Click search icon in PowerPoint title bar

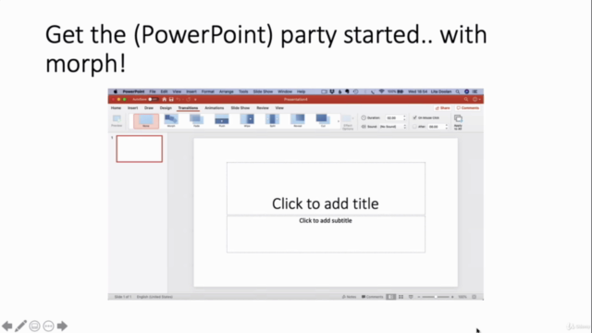[x=466, y=99]
